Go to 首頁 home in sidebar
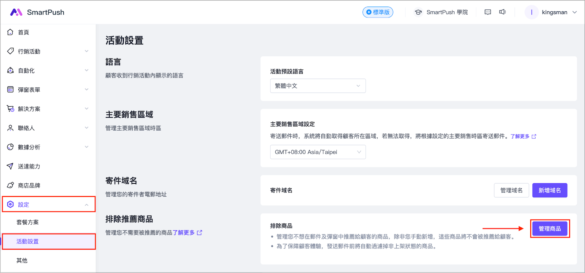The height and width of the screenshot is (273, 585). [x=23, y=32]
